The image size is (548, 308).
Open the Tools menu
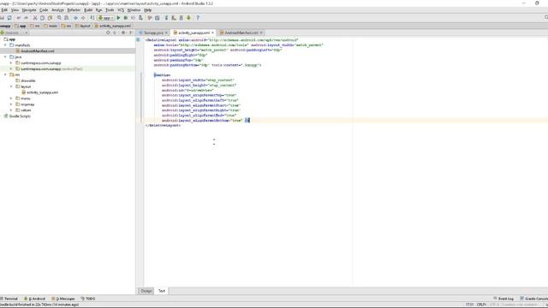coord(110,10)
